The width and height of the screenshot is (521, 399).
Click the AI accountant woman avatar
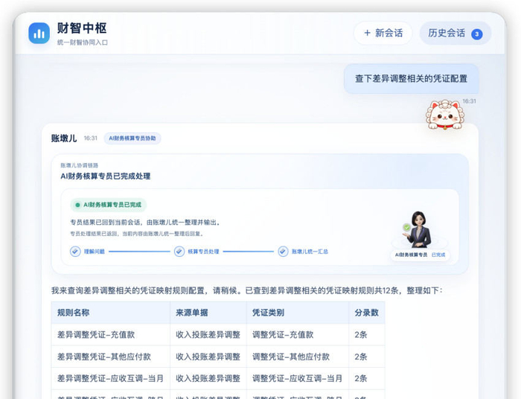coord(418,229)
